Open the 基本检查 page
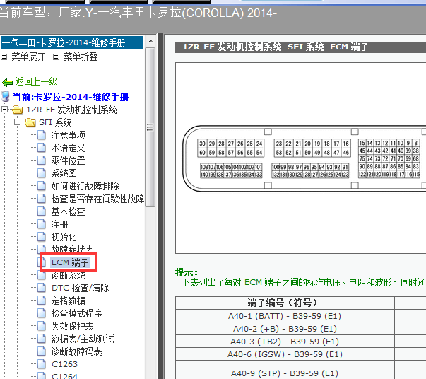The width and height of the screenshot is (426, 379). coord(69,212)
